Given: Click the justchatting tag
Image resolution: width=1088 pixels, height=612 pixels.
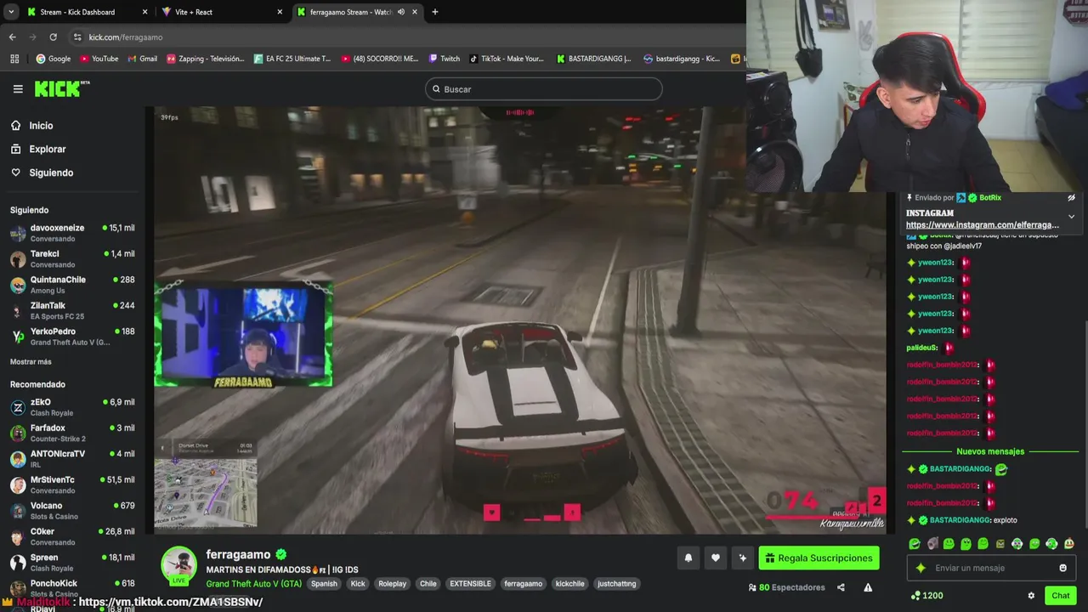Looking at the screenshot, I should (617, 584).
